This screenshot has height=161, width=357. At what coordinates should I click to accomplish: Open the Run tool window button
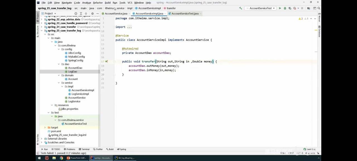(44, 149)
